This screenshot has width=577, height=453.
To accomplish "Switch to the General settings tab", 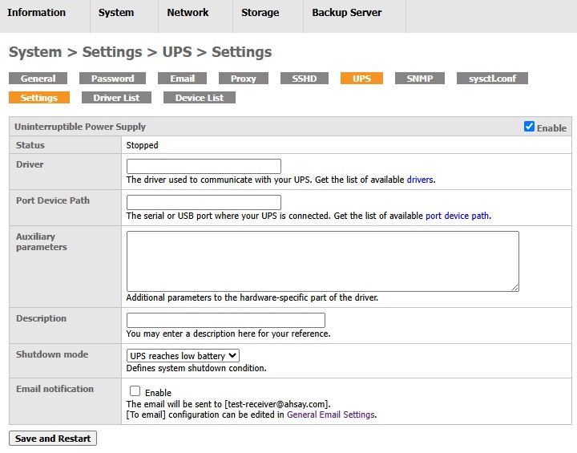I will (38, 79).
